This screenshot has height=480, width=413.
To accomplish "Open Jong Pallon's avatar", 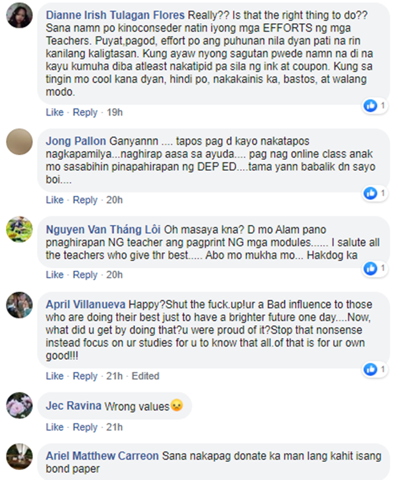I will tap(19, 142).
